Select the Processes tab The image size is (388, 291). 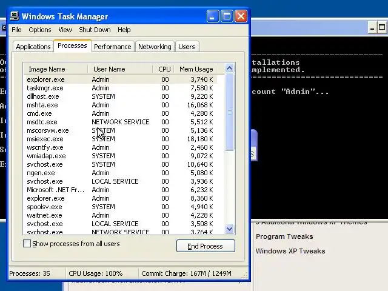(72, 46)
